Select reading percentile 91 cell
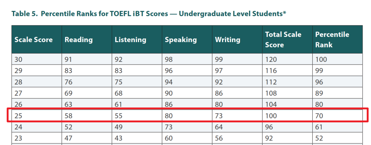 pyautogui.click(x=87, y=59)
